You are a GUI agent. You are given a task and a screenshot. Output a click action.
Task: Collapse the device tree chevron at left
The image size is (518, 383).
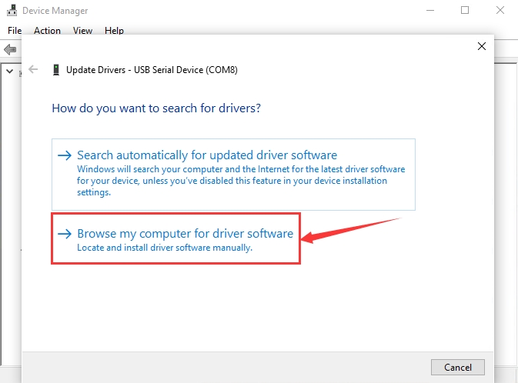click(9, 71)
